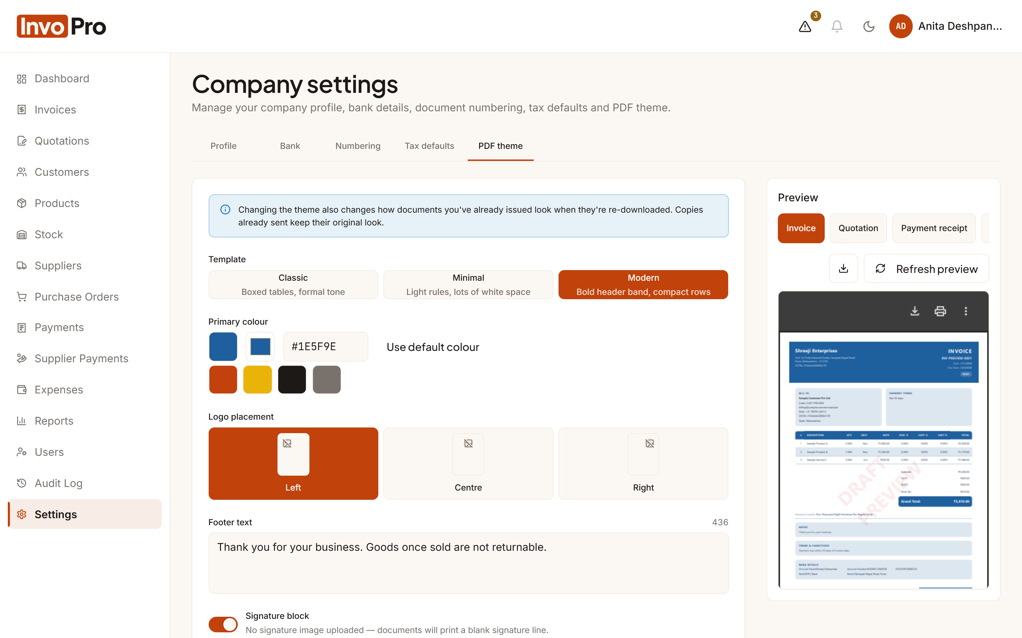
Task: Click Use default colour
Action: (x=433, y=347)
